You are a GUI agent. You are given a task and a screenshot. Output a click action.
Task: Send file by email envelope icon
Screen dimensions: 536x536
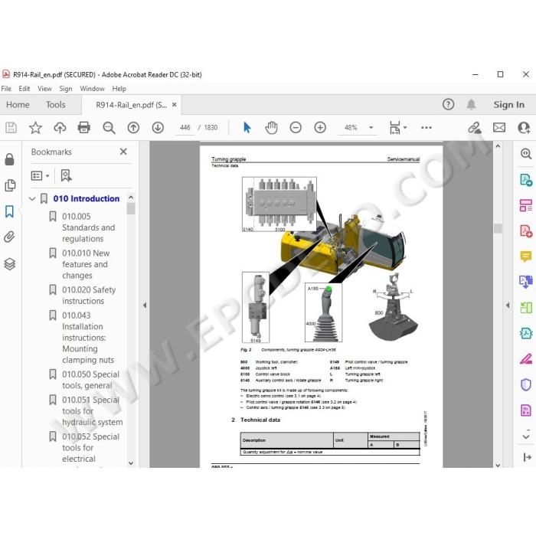(x=499, y=128)
